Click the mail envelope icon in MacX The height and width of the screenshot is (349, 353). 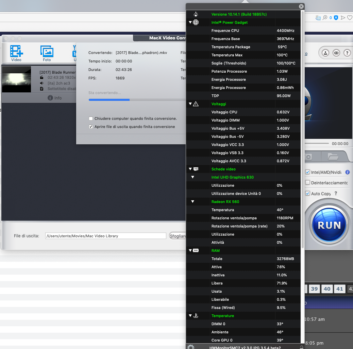click(336, 53)
